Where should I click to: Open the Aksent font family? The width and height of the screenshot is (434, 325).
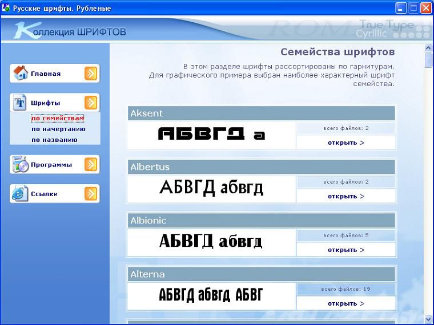click(x=345, y=143)
